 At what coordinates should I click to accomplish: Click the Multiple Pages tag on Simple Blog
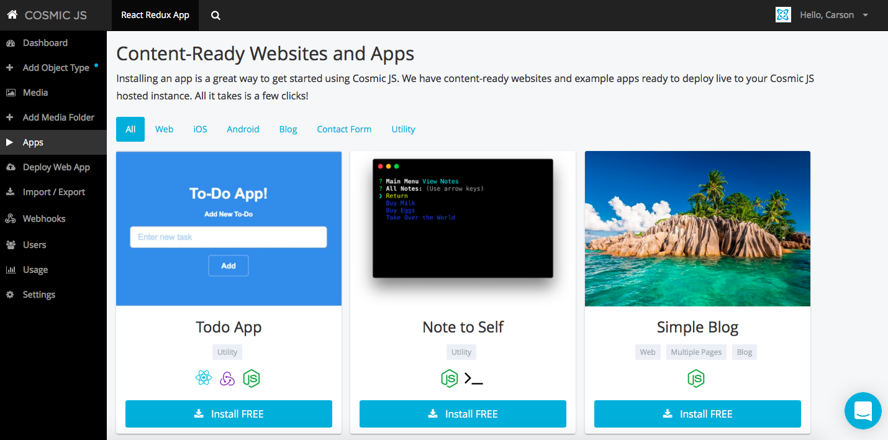(696, 352)
